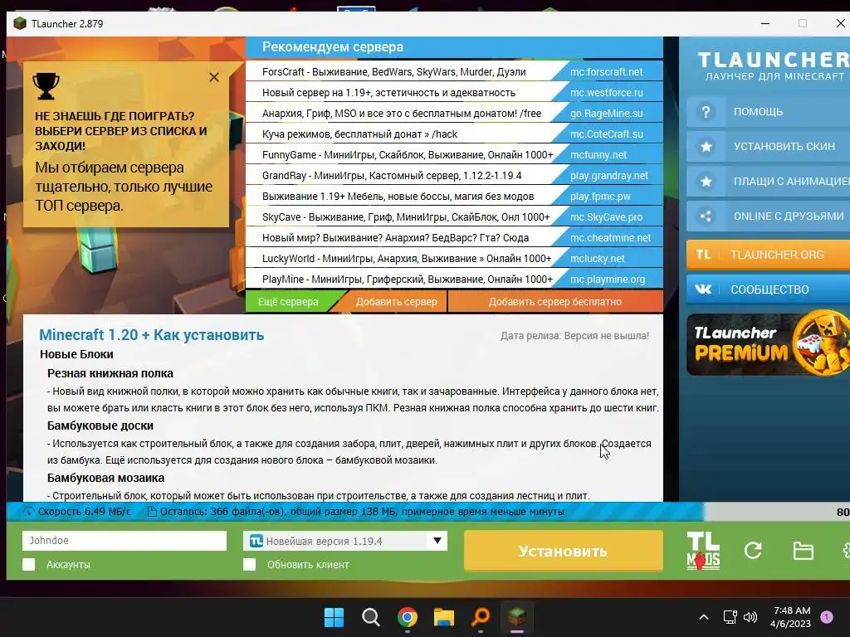
Task: Click the file icon beside Осталось
Action: (x=153, y=512)
